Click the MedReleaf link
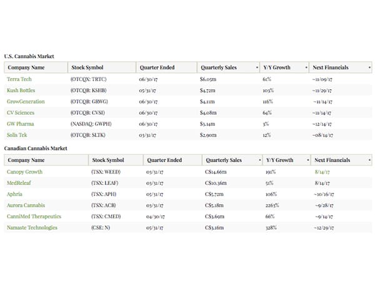This screenshot has height=287, width=375. coord(19,182)
